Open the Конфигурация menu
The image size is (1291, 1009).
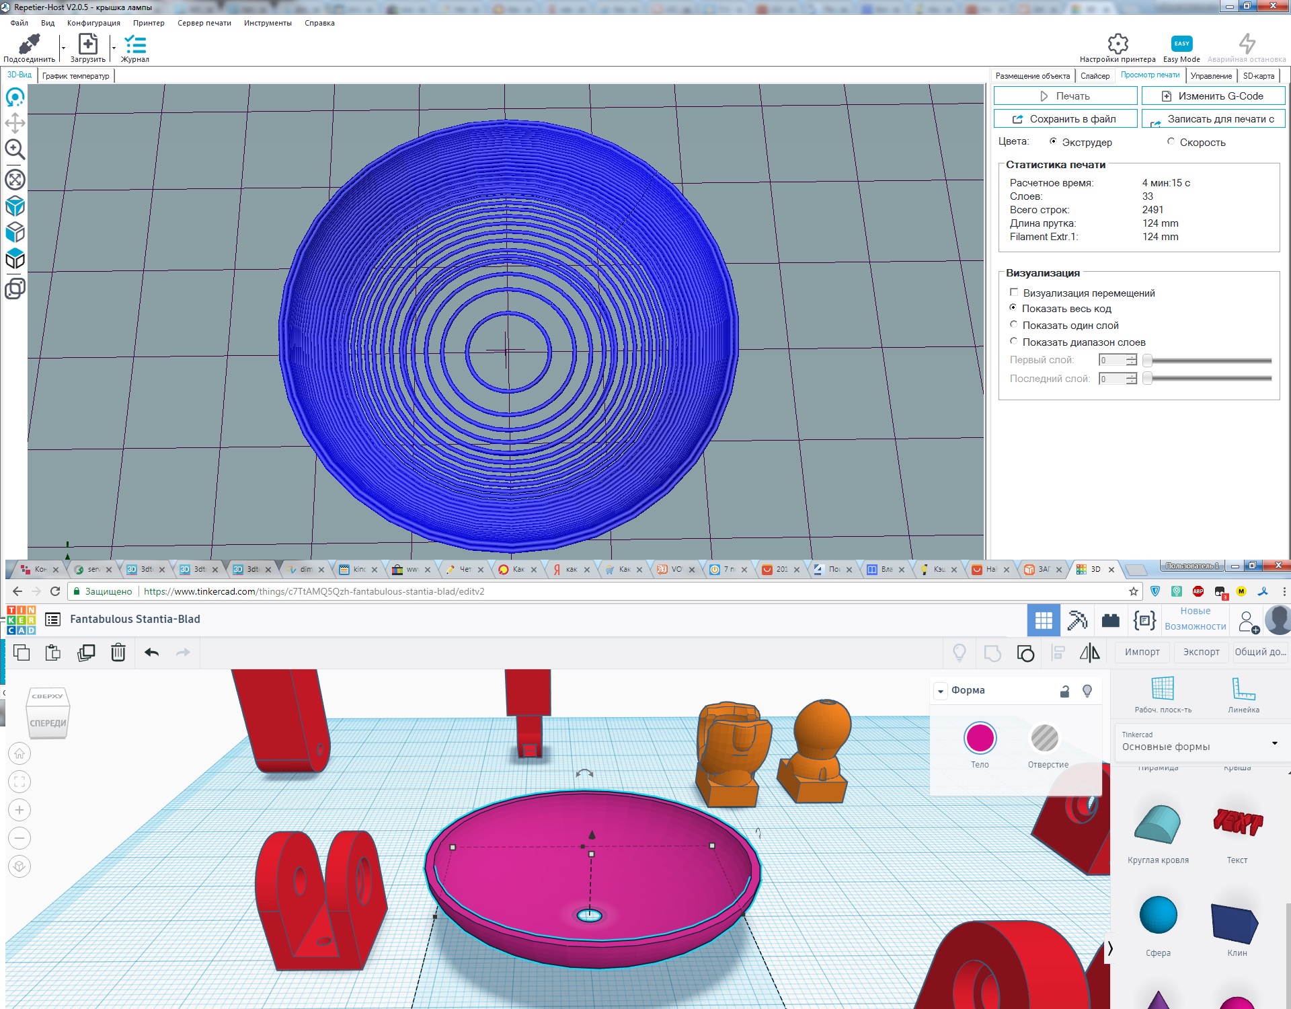(93, 23)
